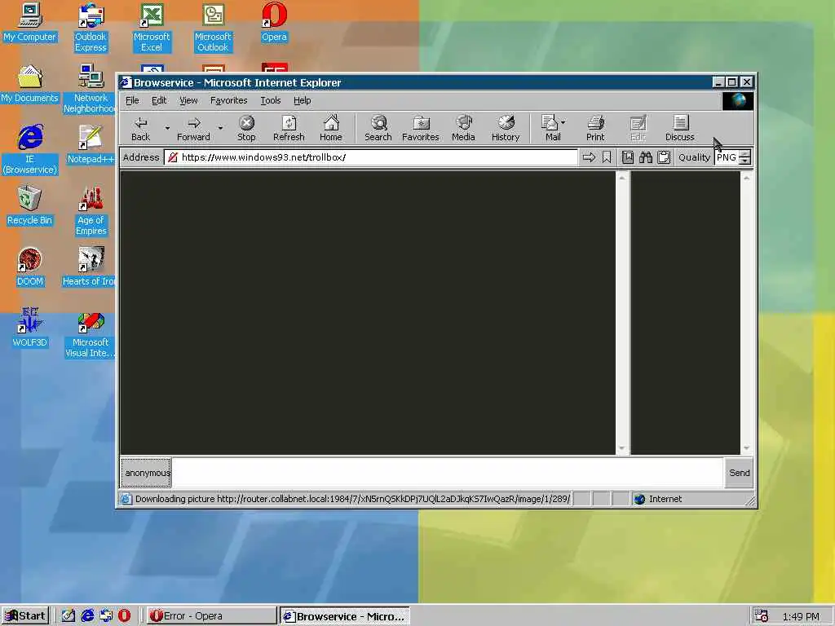Viewport: 835px width, 626px height.
Task: Select the DOOM desktop icon
Action: [30, 267]
